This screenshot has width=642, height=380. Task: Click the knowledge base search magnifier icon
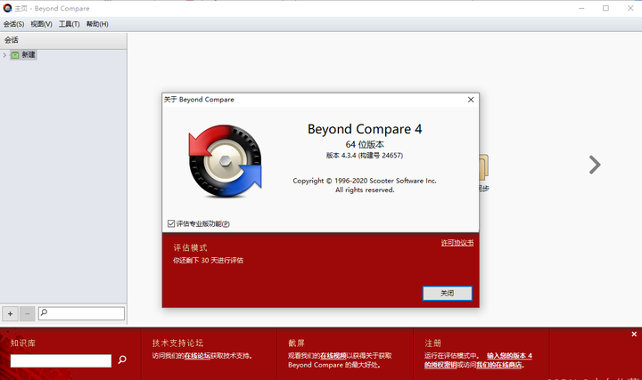[122, 360]
